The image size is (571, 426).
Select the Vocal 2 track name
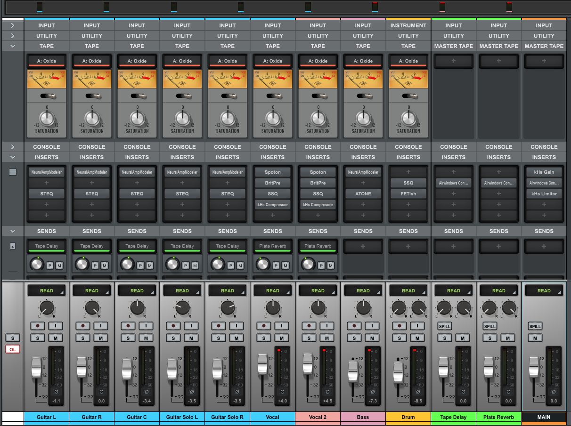pyautogui.click(x=318, y=417)
